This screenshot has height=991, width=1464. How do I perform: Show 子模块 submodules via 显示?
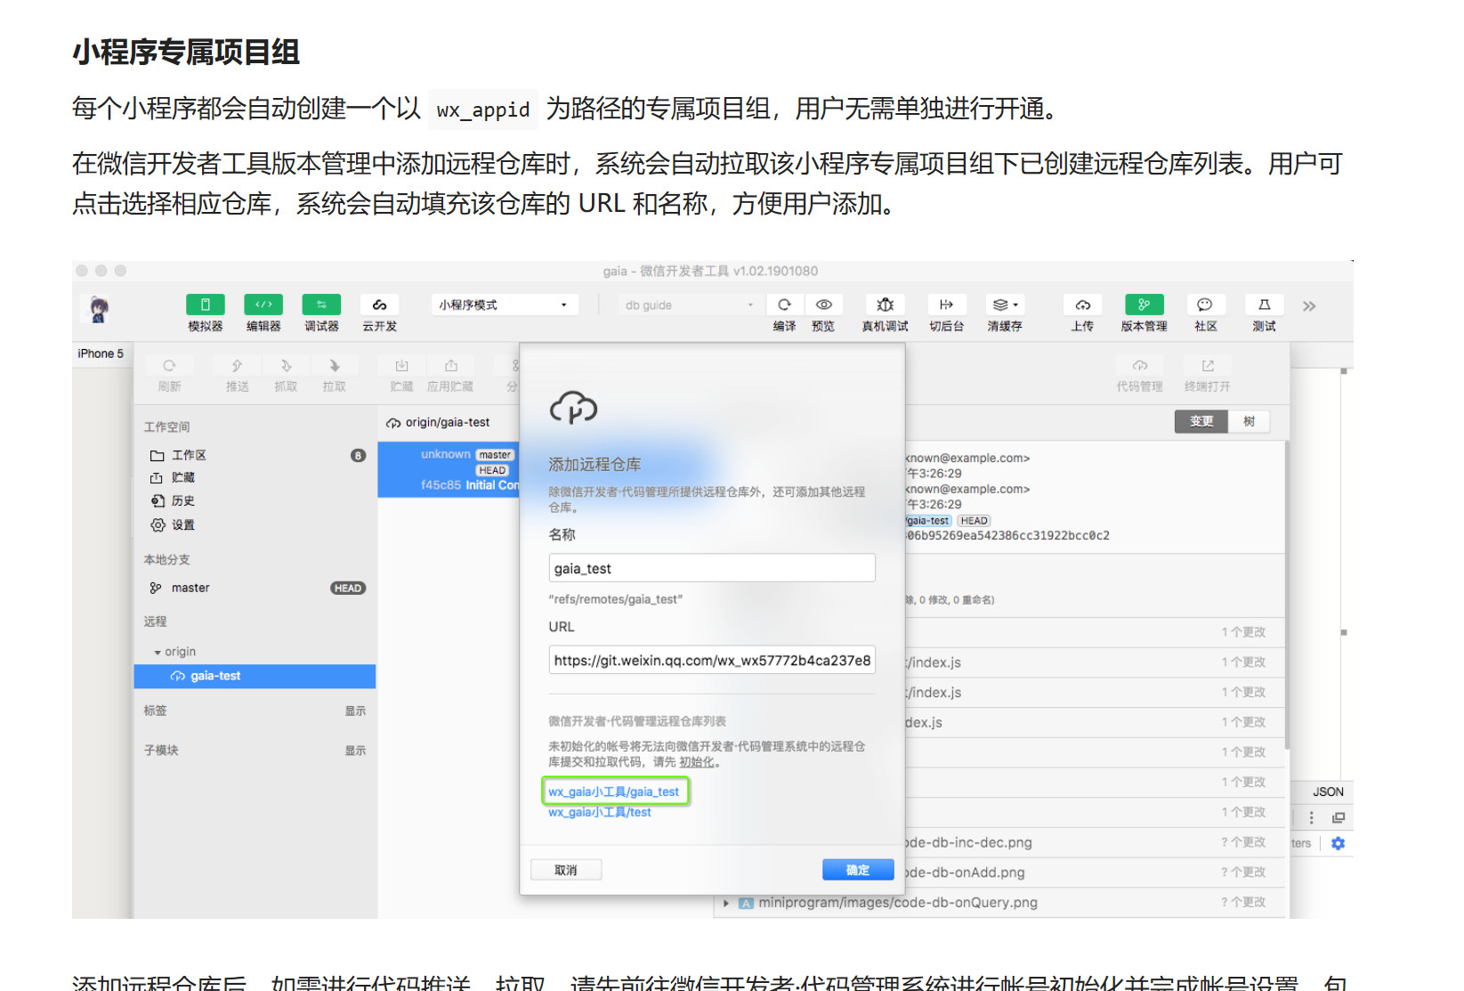point(355,751)
